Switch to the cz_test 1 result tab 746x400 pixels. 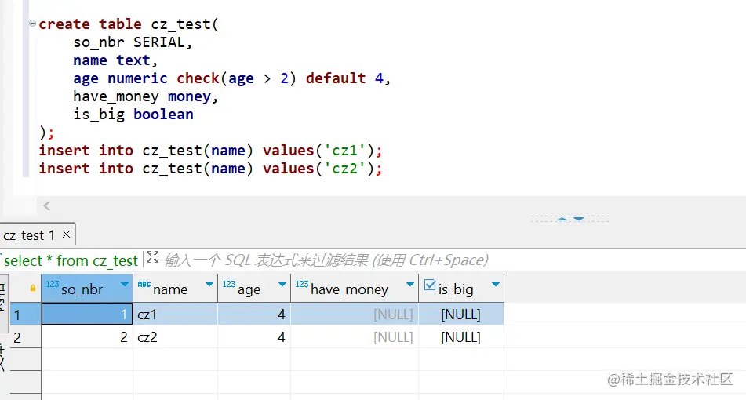point(29,235)
